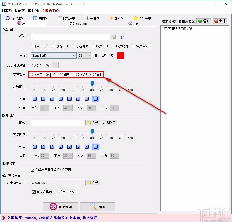Select 阴影 text effect radio
The height and width of the screenshot is (222, 232).
tap(51, 75)
